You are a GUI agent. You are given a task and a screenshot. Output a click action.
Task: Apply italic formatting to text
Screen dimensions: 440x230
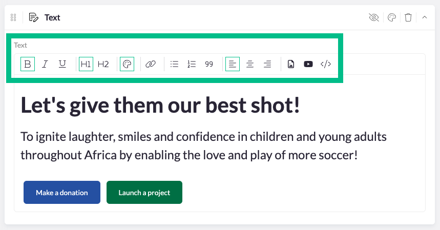(x=45, y=64)
